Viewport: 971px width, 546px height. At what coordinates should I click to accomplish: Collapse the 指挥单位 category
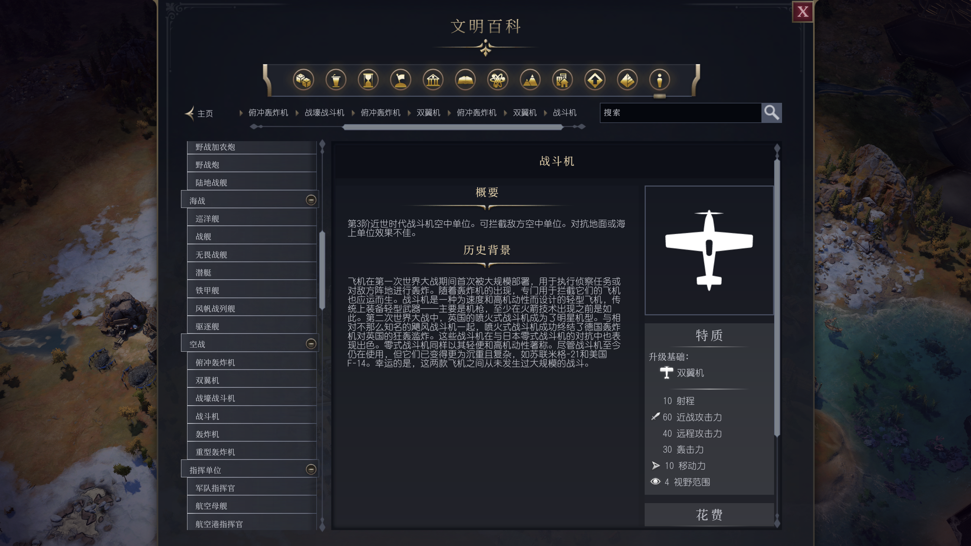[311, 470]
